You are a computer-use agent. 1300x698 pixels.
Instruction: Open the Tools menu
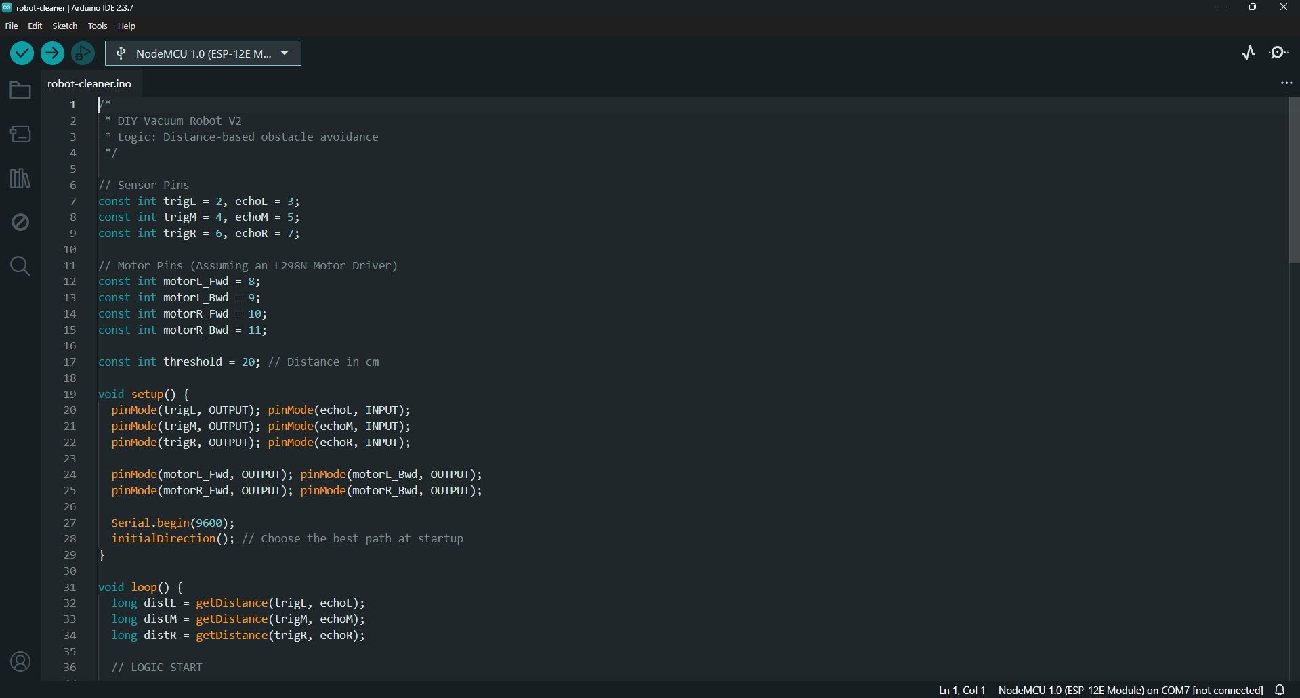pyautogui.click(x=98, y=26)
